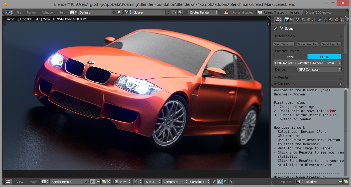This screenshot has width=351, height=187.
Task: Open GRID K2 GPU device dropdown
Action: (x=307, y=63)
